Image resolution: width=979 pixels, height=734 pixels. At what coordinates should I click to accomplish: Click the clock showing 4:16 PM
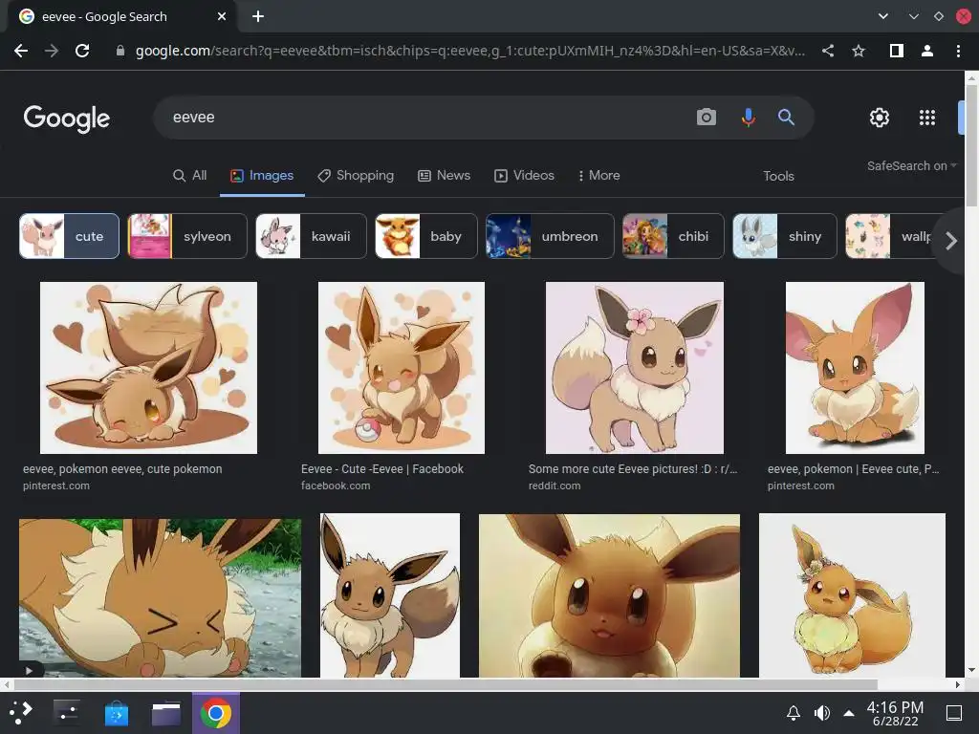click(895, 713)
